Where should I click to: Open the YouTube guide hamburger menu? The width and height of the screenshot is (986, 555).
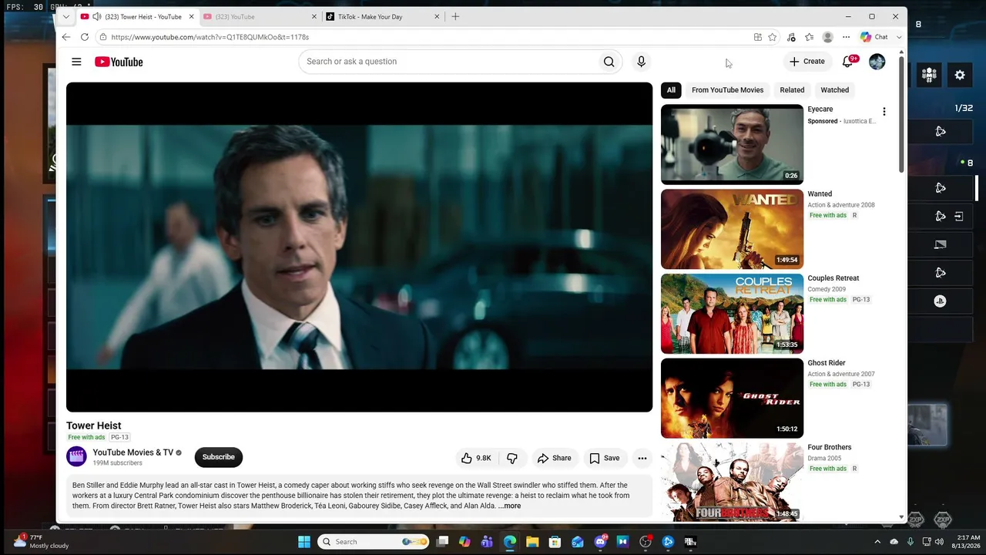pos(76,62)
